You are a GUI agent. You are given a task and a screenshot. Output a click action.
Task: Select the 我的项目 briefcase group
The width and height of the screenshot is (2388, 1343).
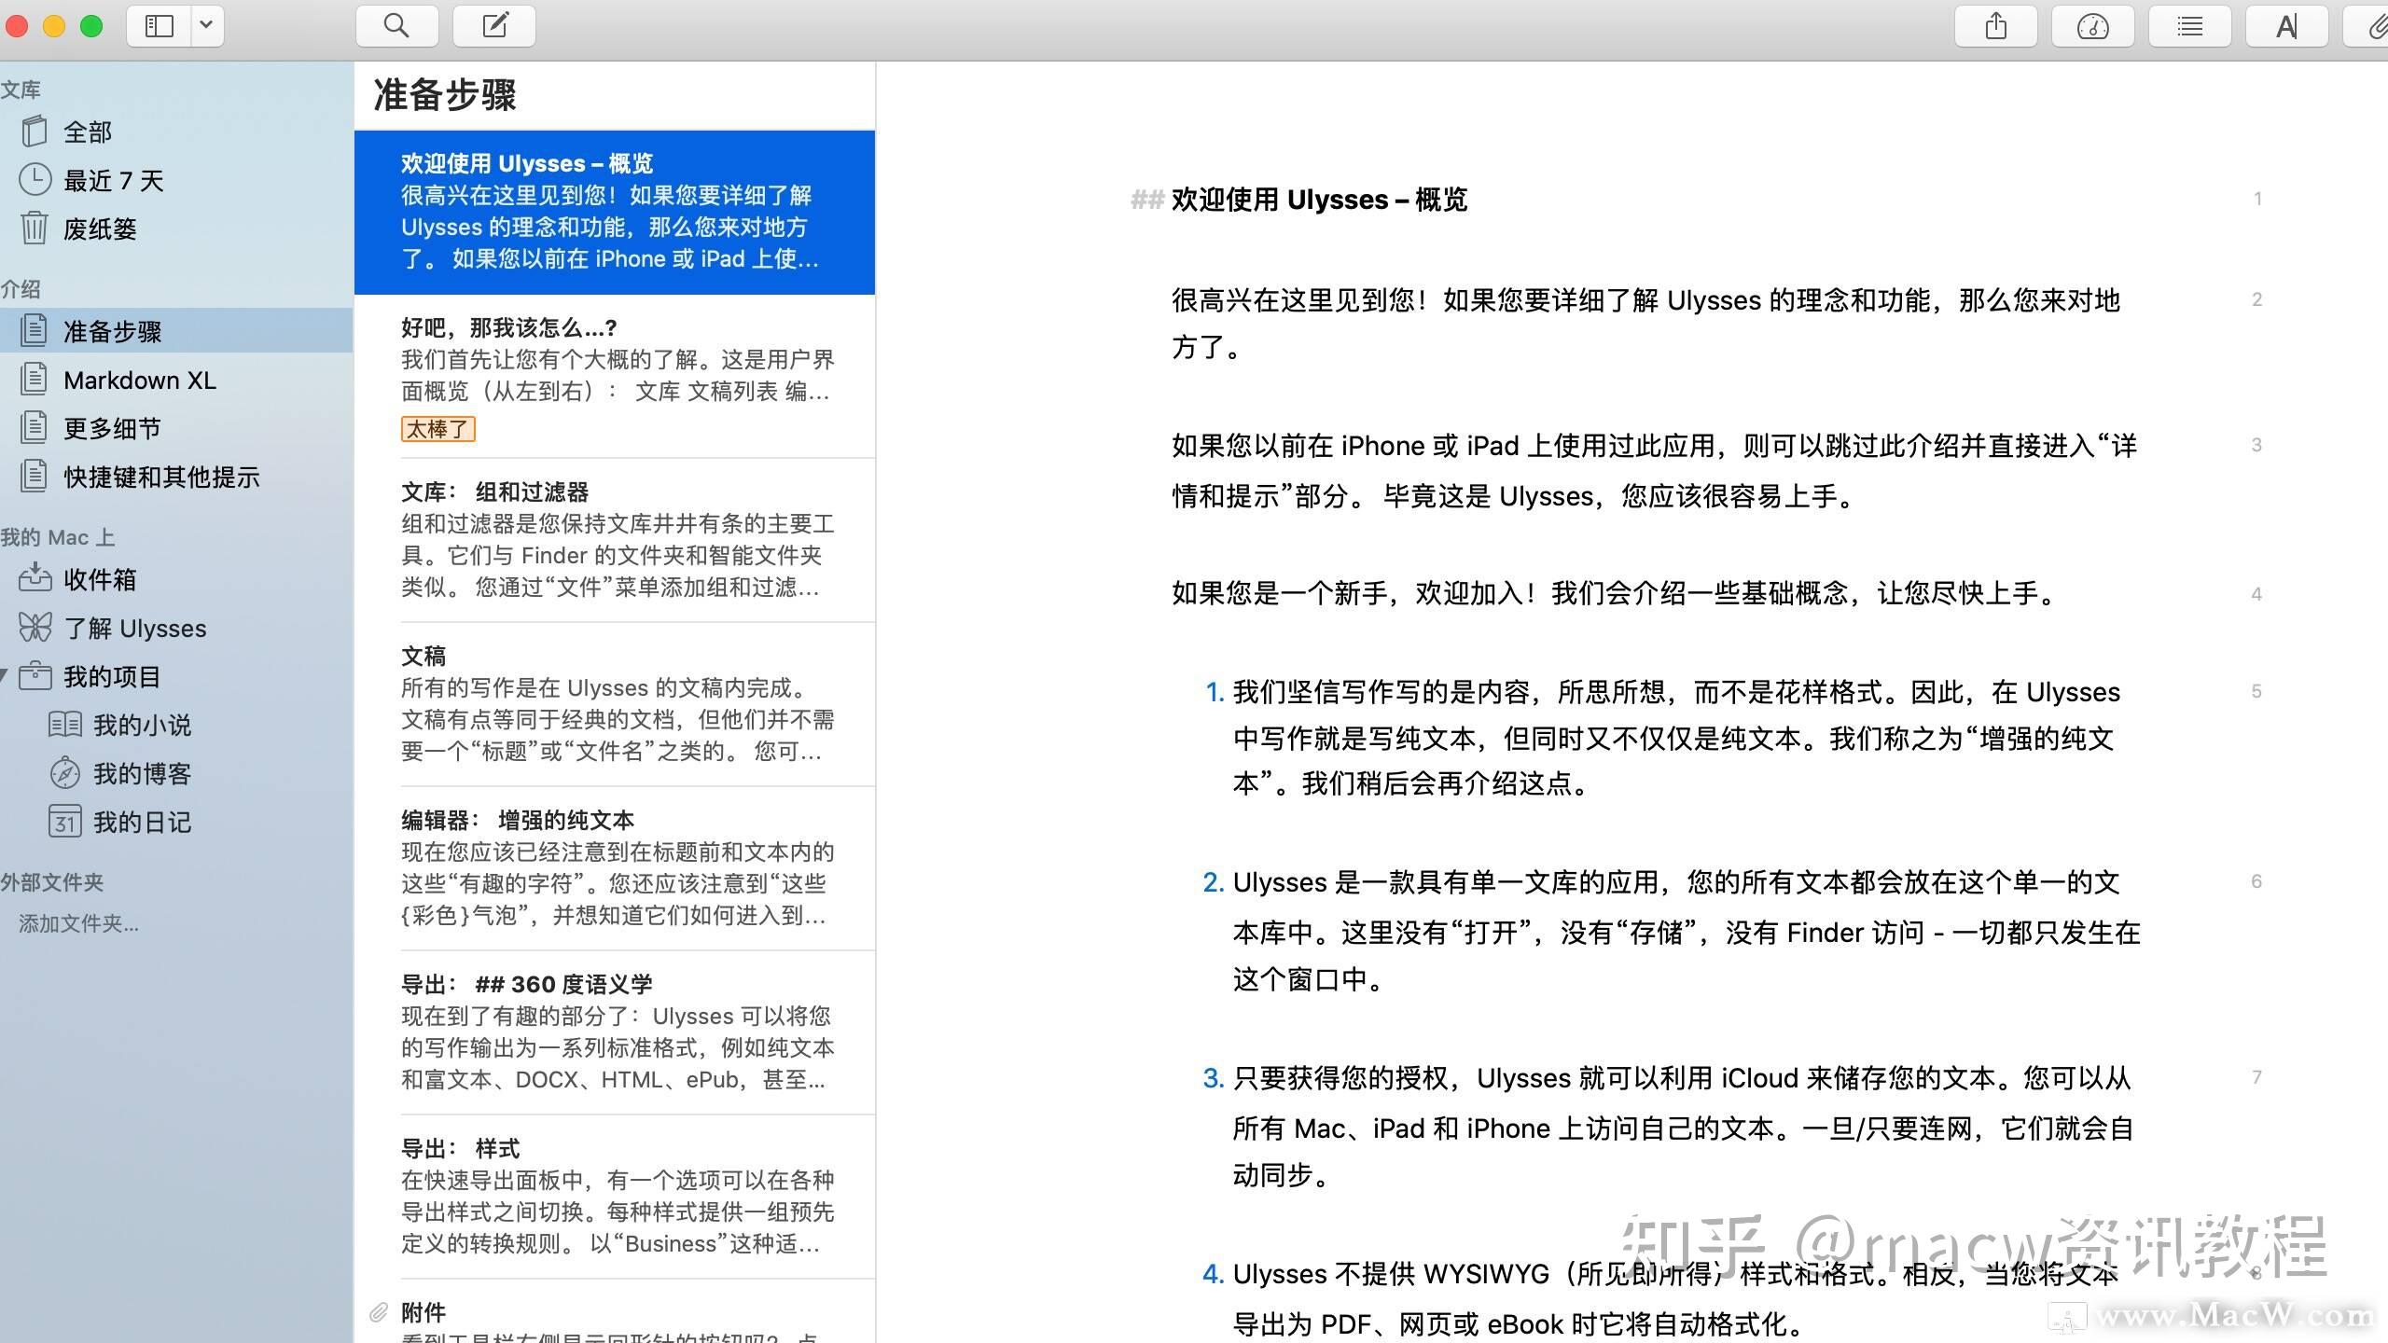(176, 676)
